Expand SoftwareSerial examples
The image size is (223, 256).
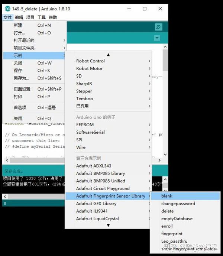coord(109,132)
